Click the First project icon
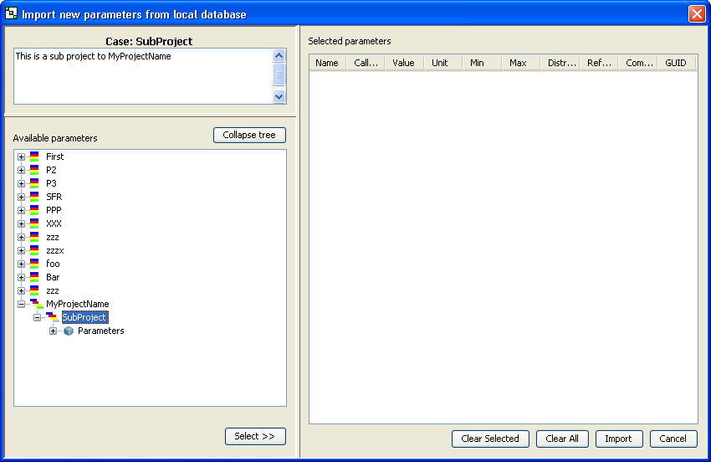 [x=34, y=157]
